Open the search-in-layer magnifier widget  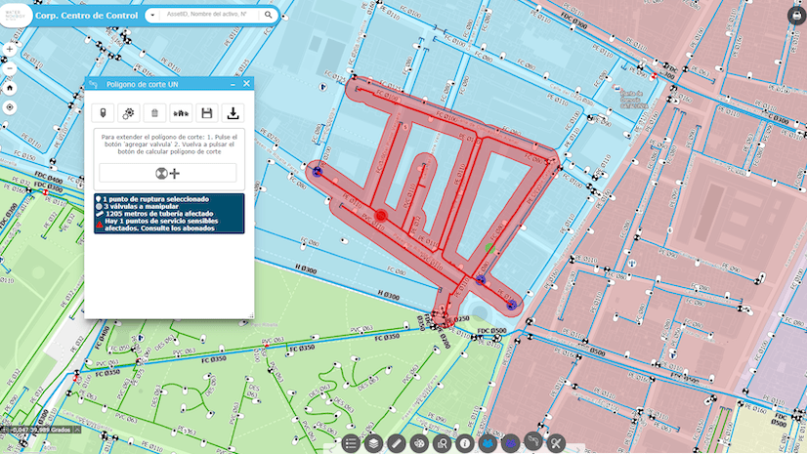(x=443, y=443)
